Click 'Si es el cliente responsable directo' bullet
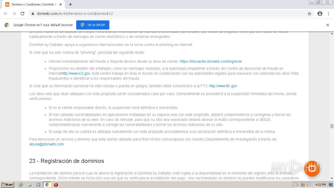The width and height of the screenshot is (334, 188). pyautogui.click(x=114, y=108)
